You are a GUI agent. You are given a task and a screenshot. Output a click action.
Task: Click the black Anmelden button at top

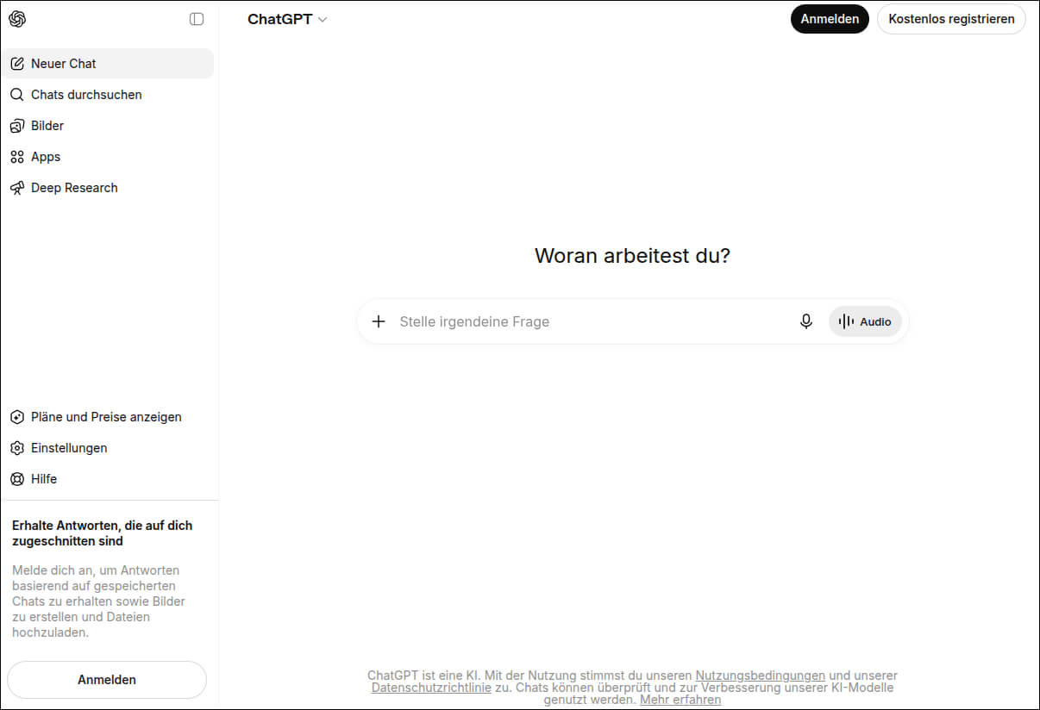pyautogui.click(x=830, y=19)
